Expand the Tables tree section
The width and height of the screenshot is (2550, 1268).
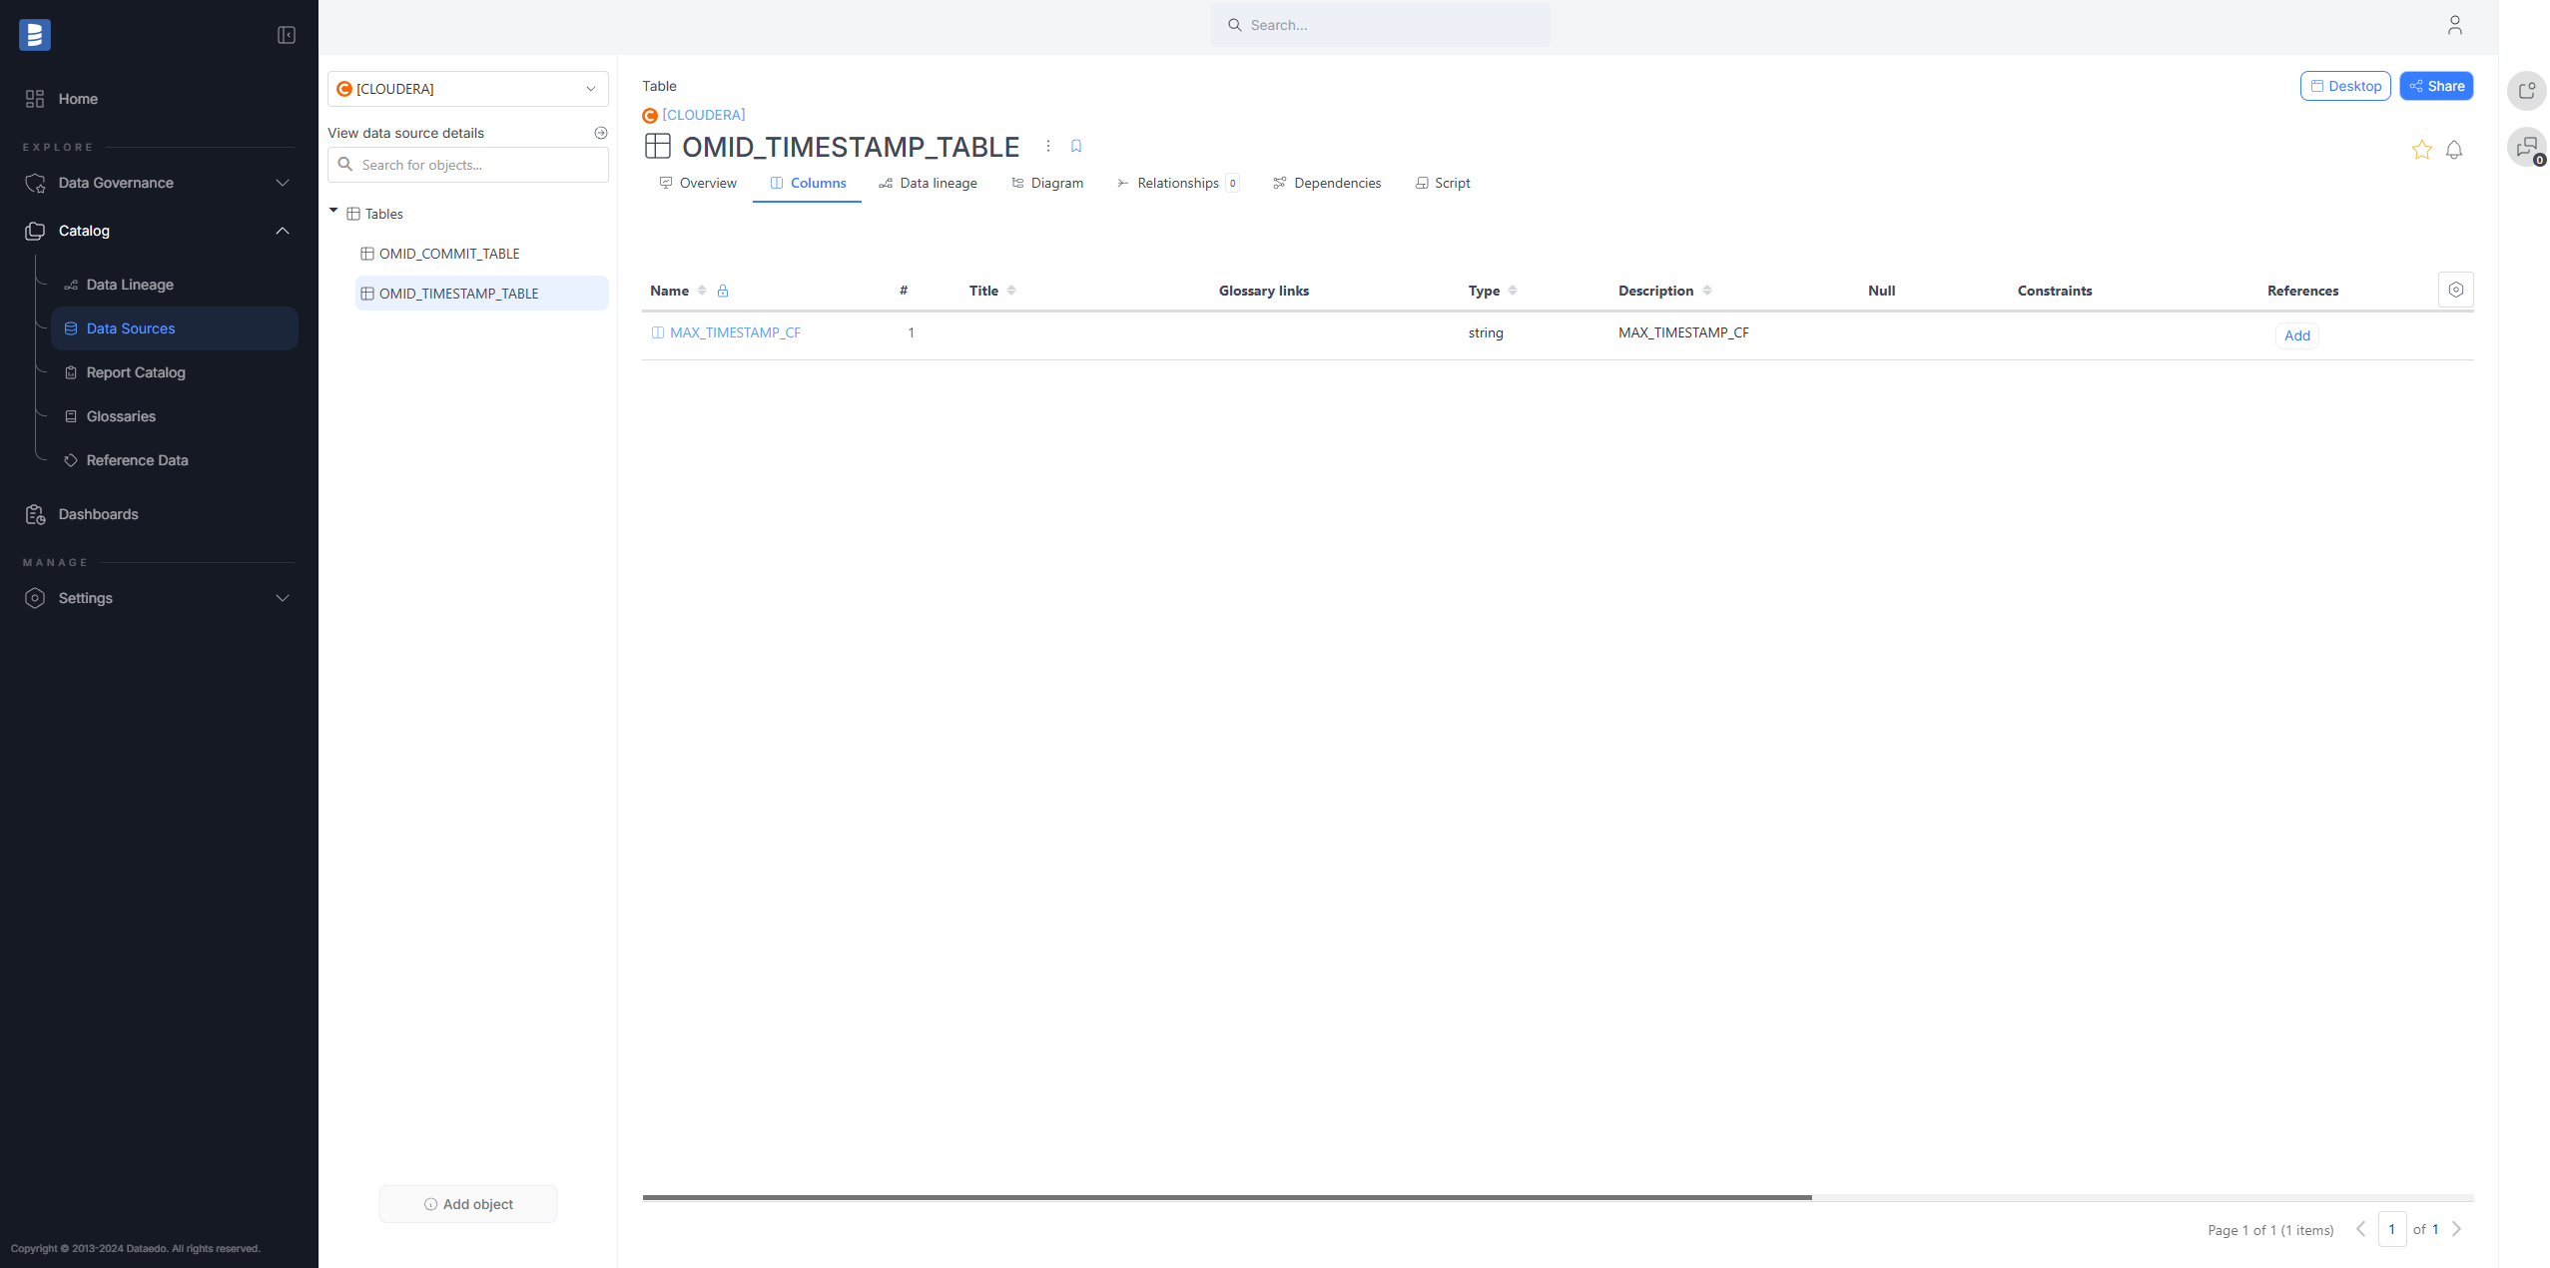[333, 213]
